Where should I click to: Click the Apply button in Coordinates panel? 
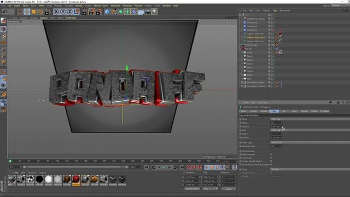pos(229,189)
